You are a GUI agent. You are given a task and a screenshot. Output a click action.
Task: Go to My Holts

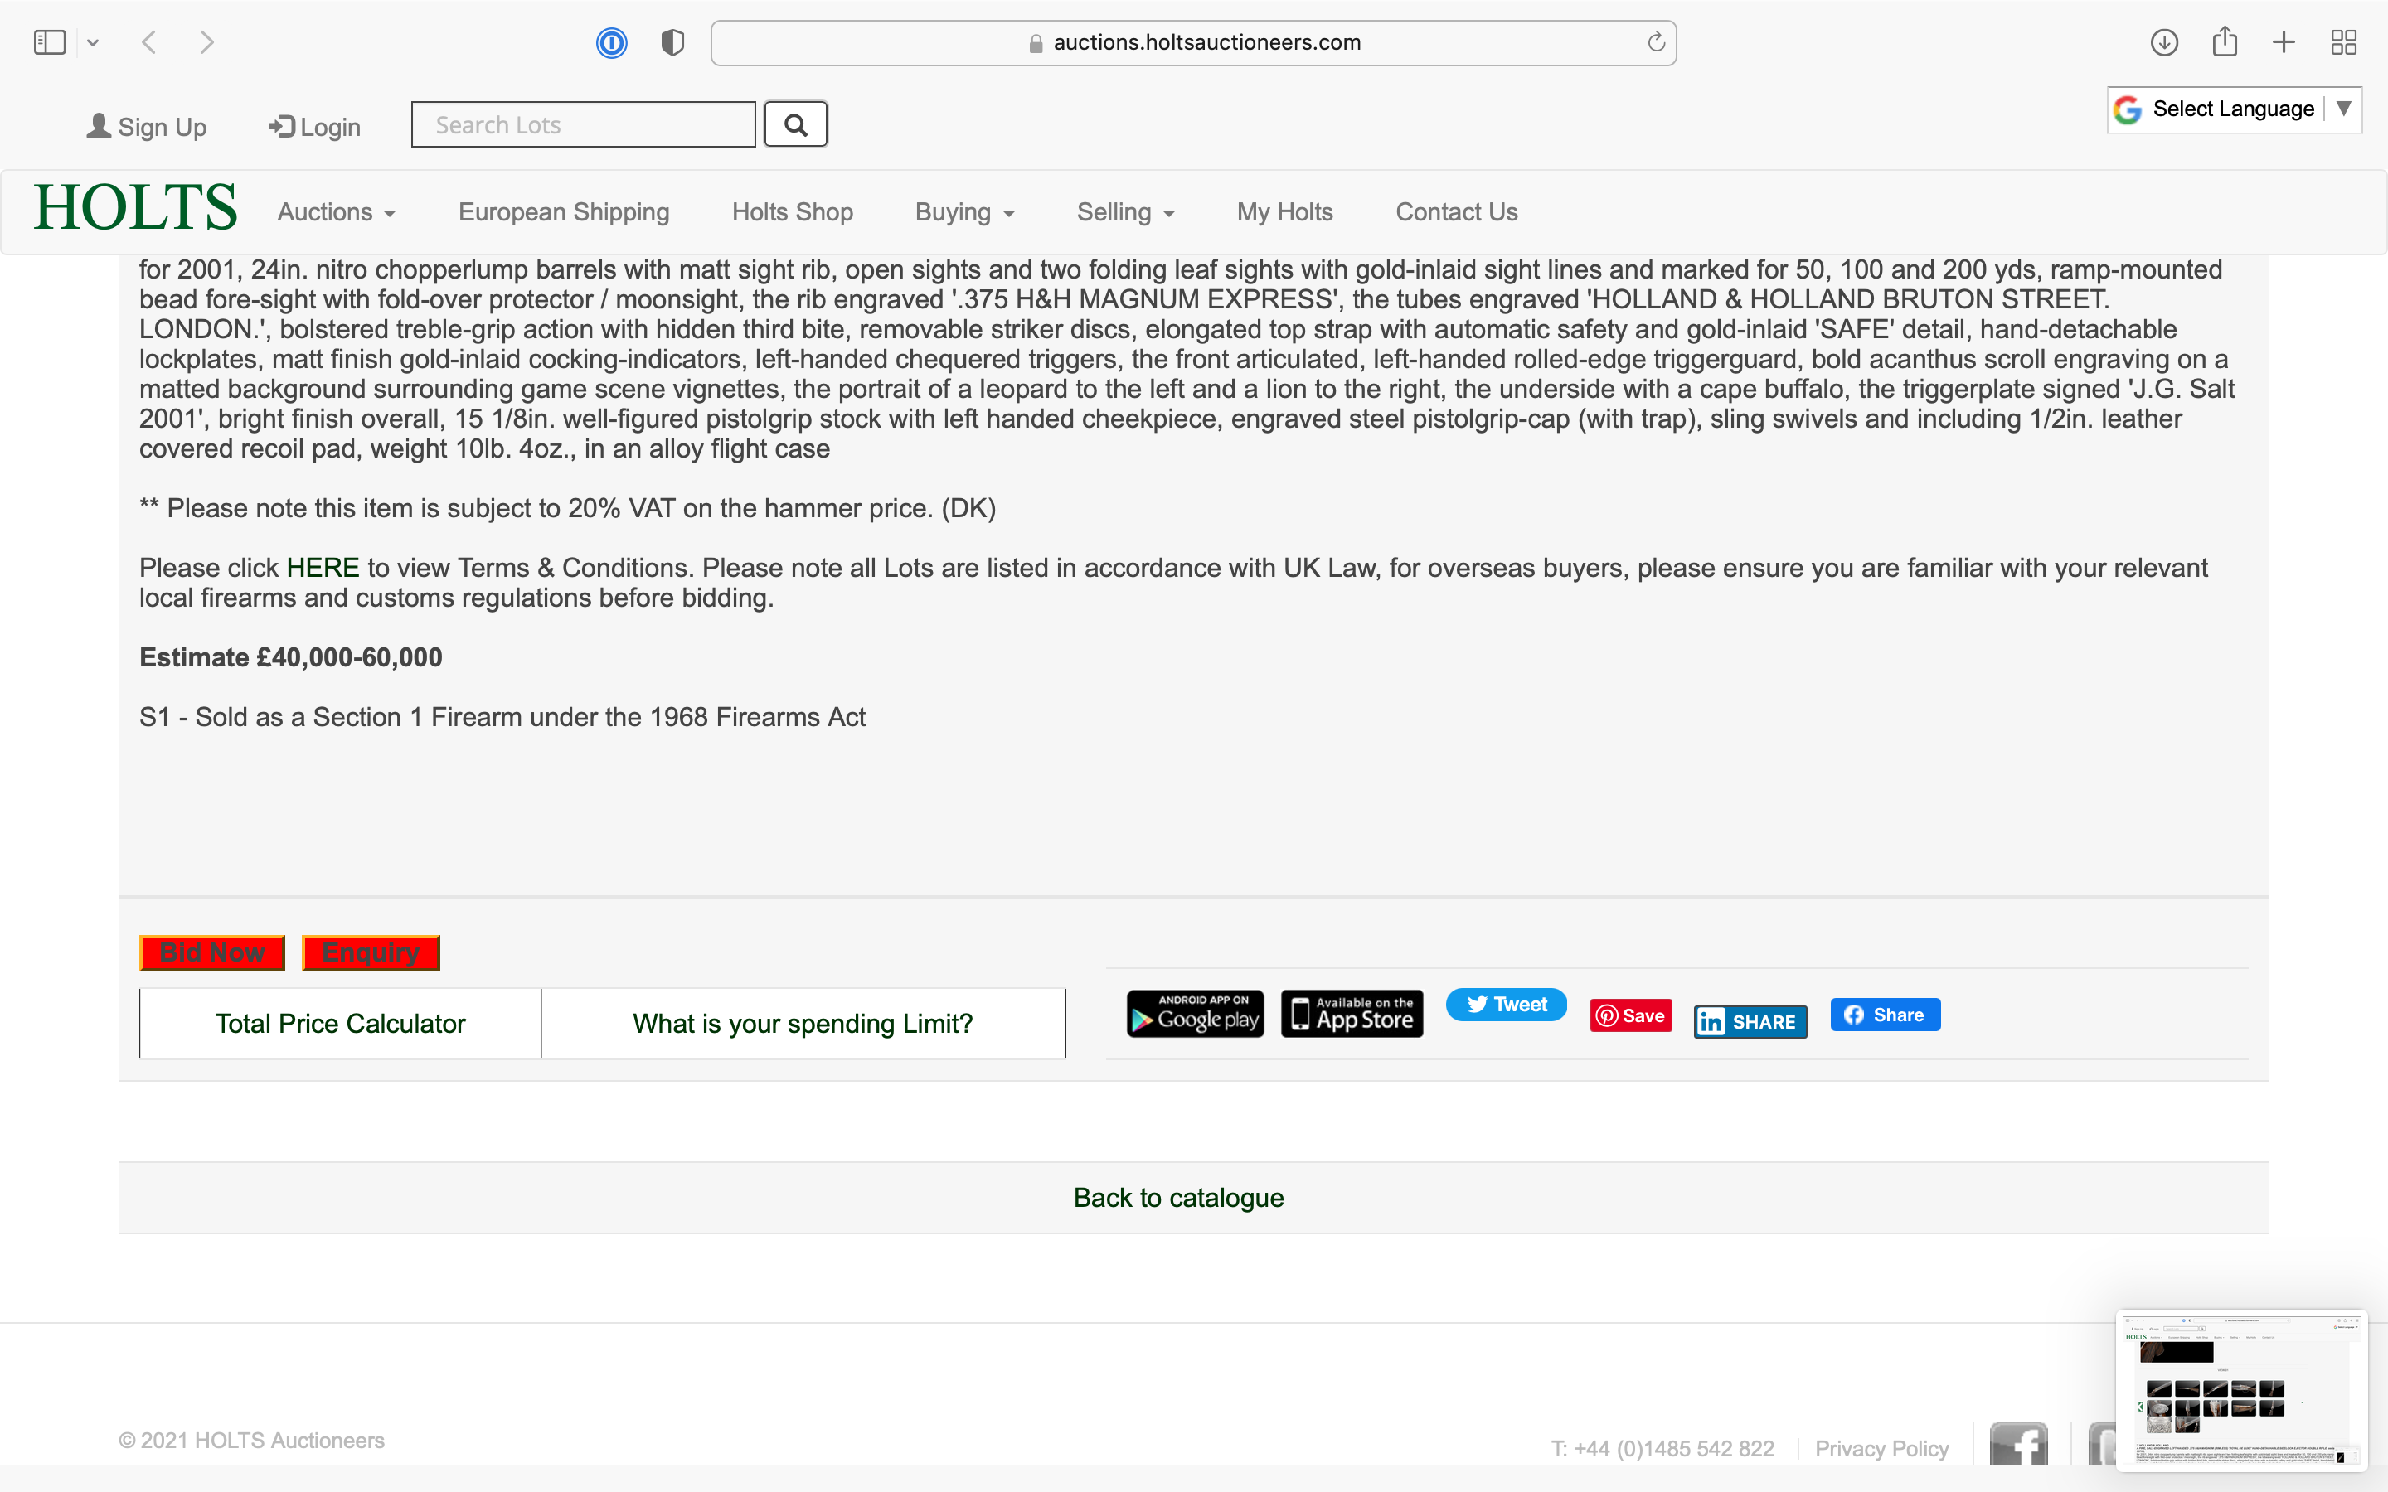(1284, 212)
